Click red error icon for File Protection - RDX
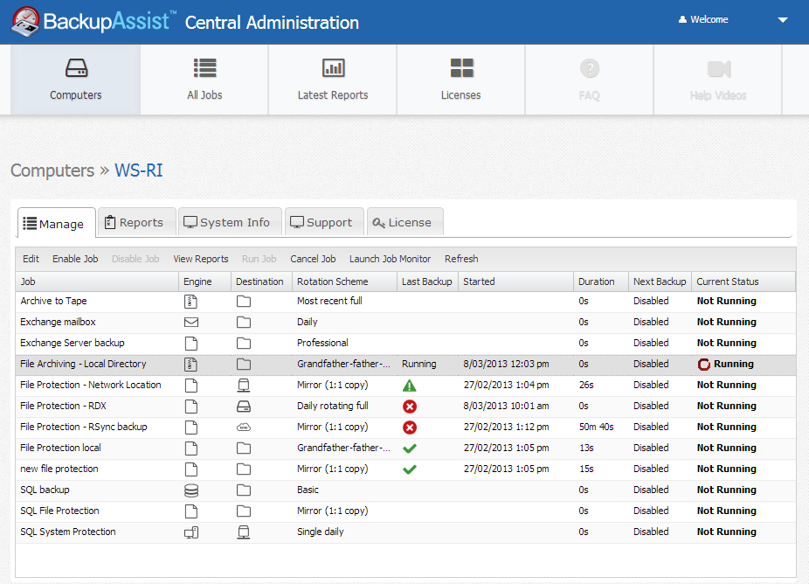Viewport: 809px width, 584px height. 410,407
